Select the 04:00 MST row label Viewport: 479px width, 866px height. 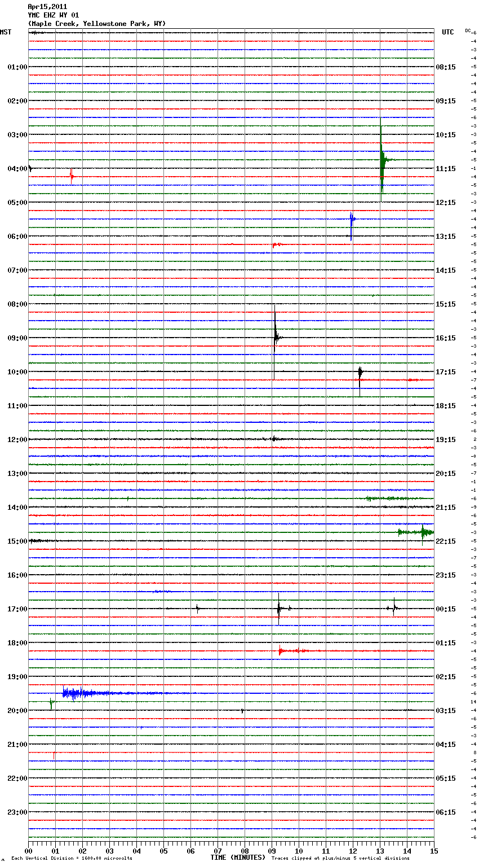[x=17, y=169]
